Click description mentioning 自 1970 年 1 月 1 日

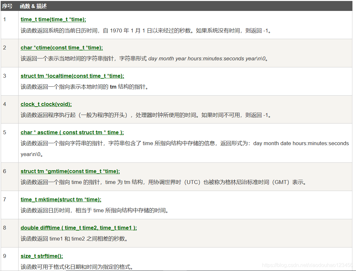146,31
